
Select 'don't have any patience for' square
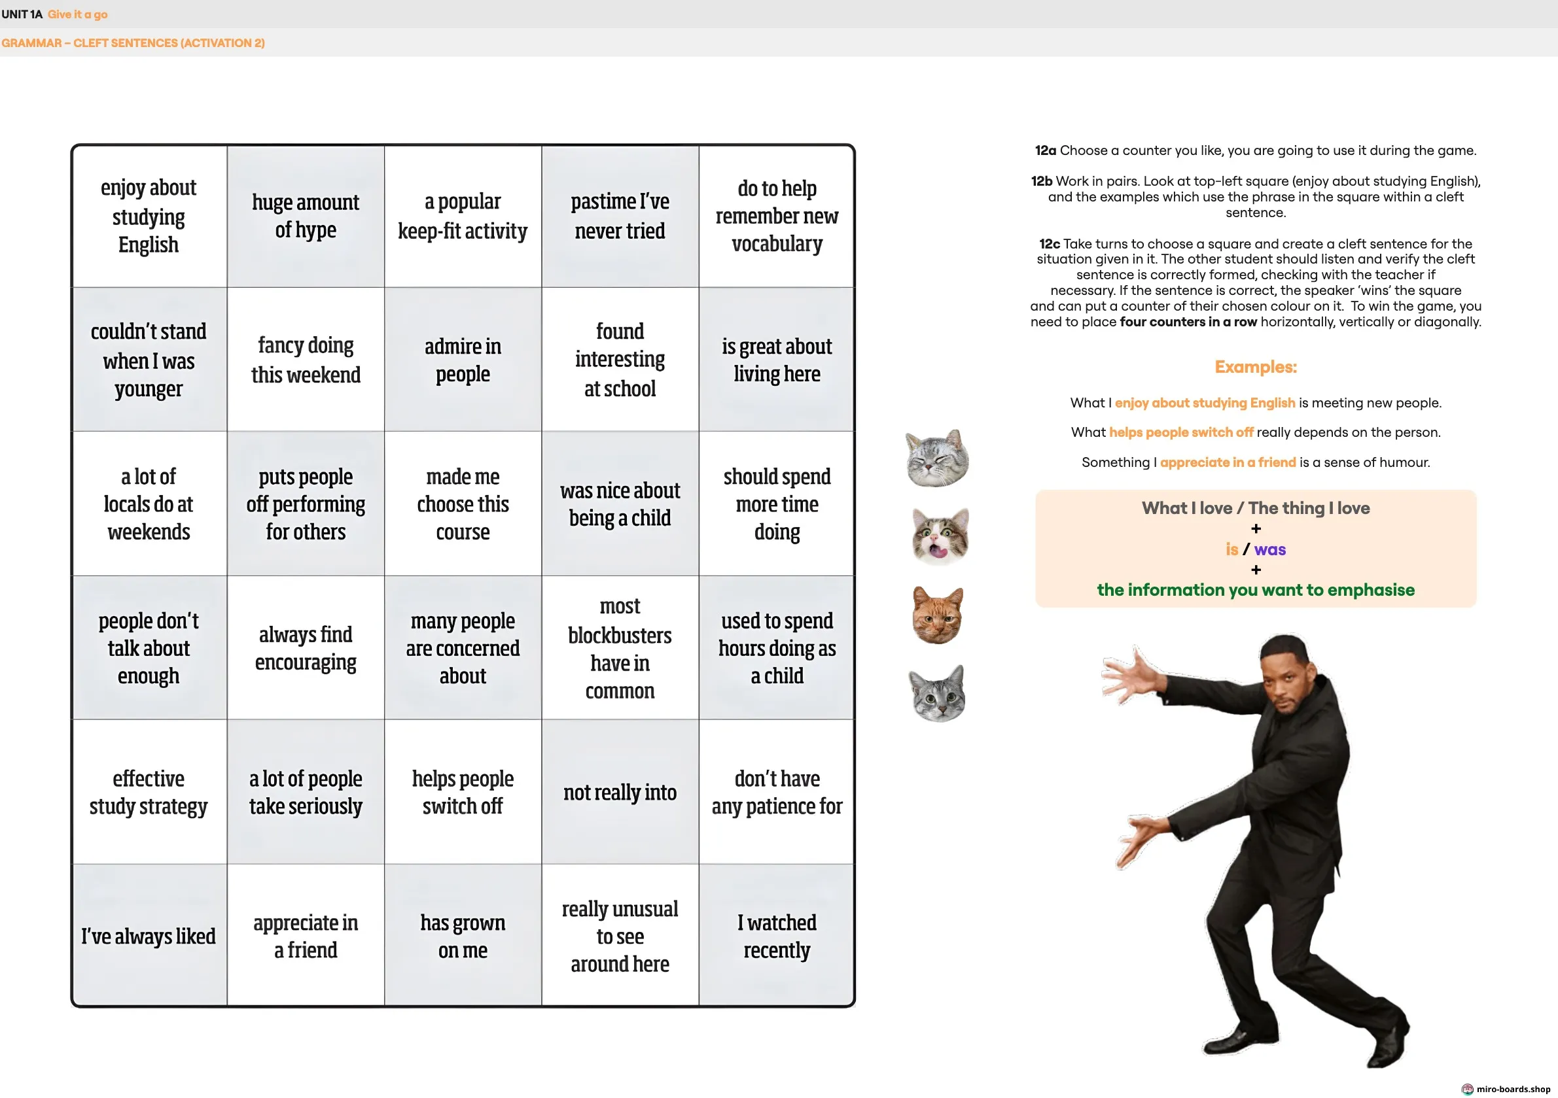(x=776, y=791)
